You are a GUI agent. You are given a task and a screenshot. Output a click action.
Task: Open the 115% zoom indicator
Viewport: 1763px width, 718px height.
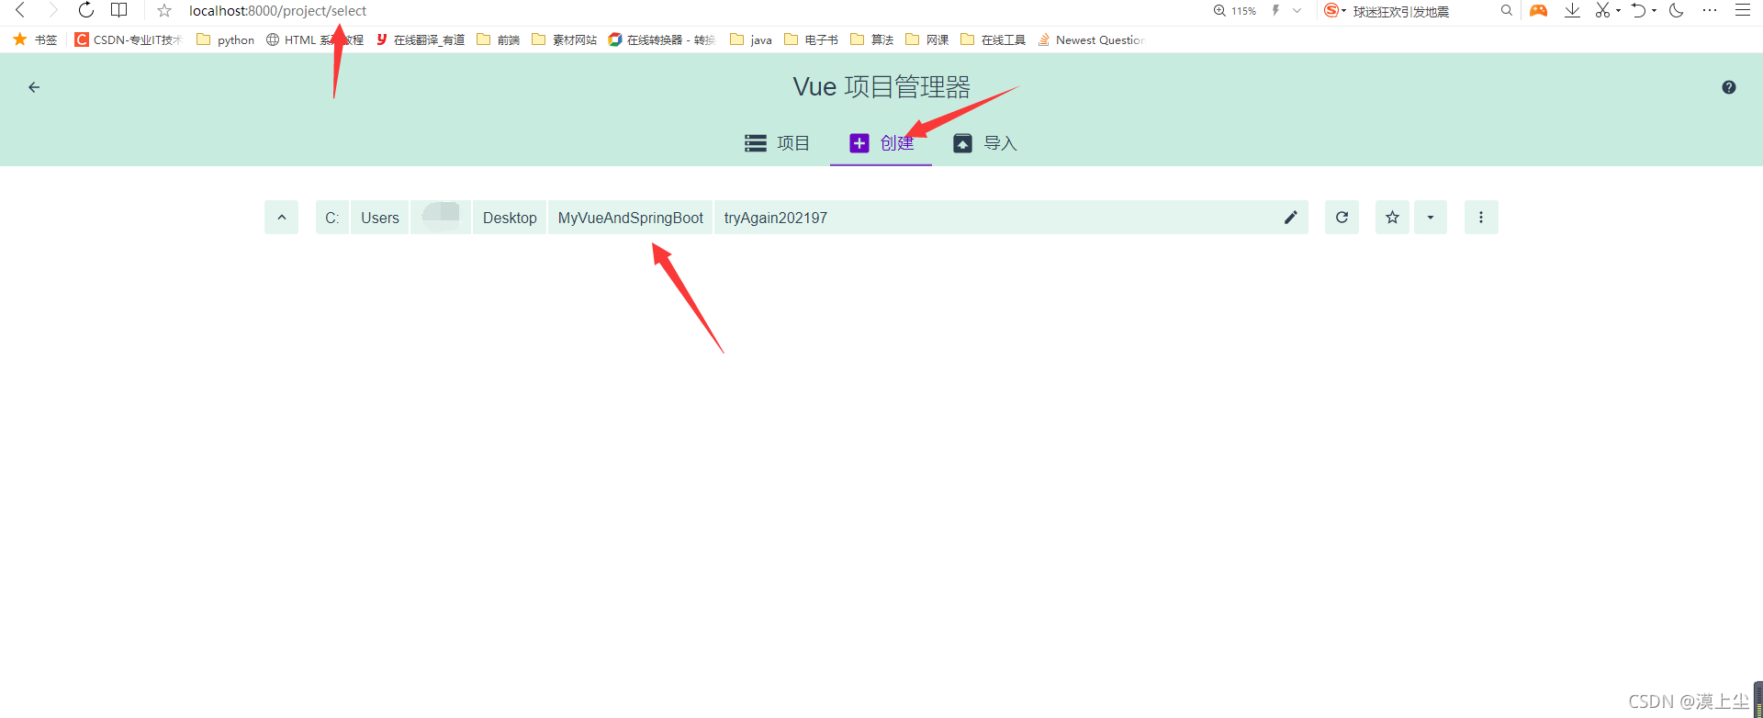1235,11
